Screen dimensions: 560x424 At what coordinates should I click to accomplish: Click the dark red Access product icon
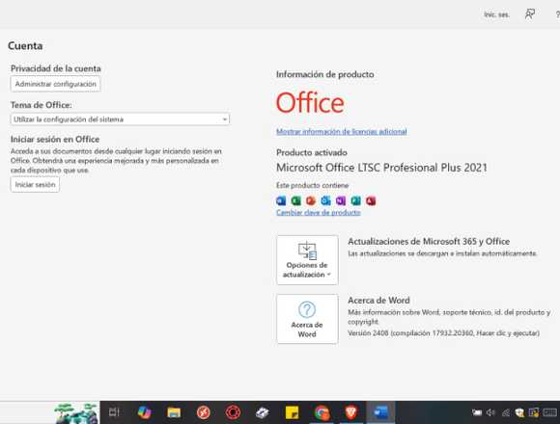(x=371, y=201)
